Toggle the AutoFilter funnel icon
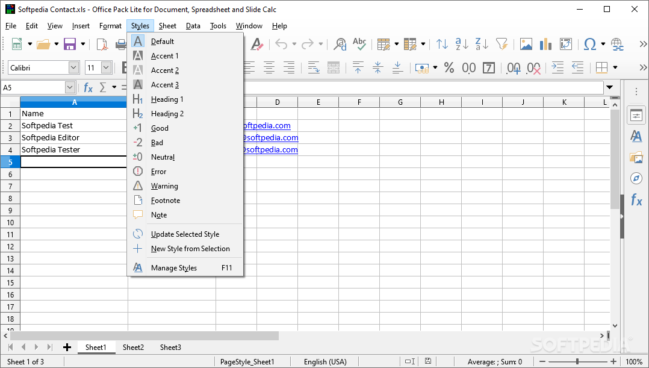649x368 pixels. (501, 44)
